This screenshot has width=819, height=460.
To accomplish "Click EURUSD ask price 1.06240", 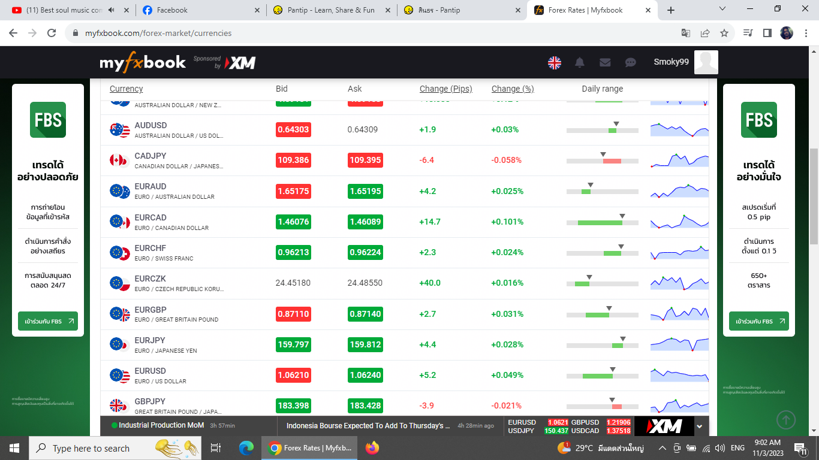I will (365, 375).
